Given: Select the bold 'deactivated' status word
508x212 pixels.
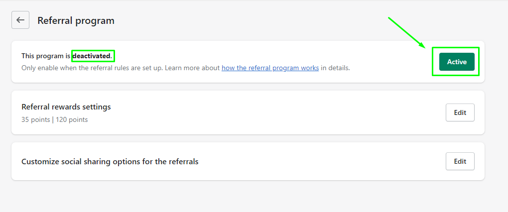Looking at the screenshot, I should [91, 56].
